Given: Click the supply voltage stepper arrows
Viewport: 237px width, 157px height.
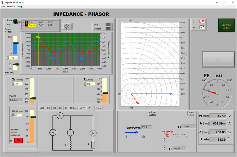Looking at the screenshot, I should 8,58.
